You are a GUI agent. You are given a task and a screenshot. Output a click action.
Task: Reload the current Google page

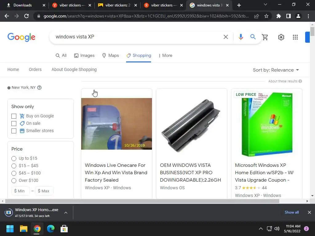pyautogui.click(x=26, y=16)
